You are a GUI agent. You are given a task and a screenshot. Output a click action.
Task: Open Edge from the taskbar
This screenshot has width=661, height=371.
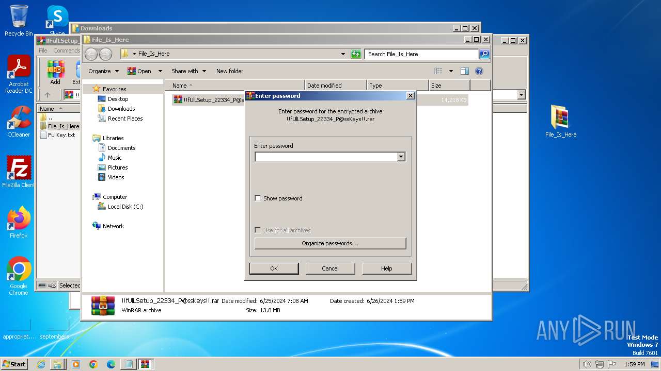click(x=111, y=364)
